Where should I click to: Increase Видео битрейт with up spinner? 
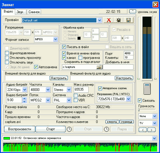(24, 99)
